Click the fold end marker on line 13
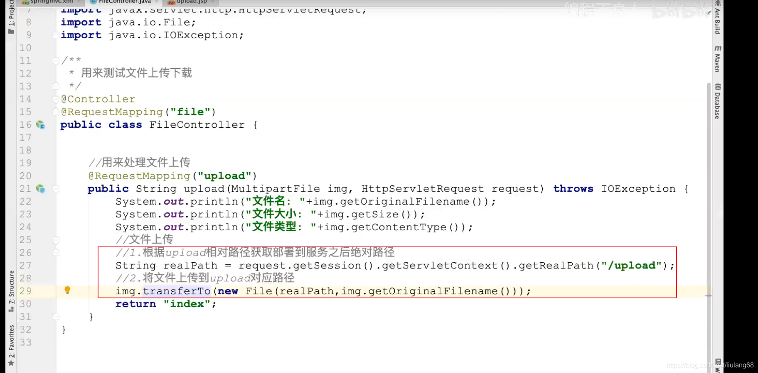Viewport: 758px width, 373px height. (56, 86)
